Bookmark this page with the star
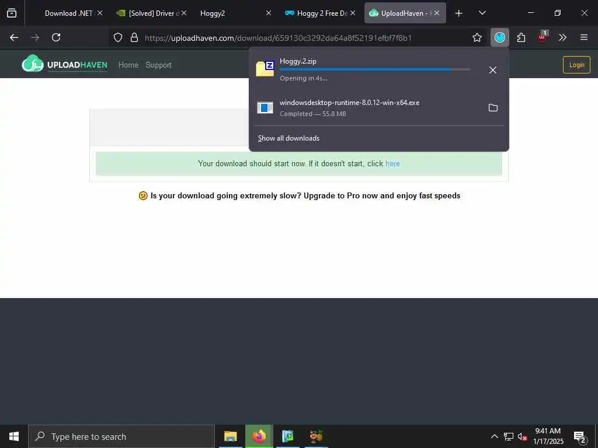Screen dimensions: 598x448 (477, 37)
